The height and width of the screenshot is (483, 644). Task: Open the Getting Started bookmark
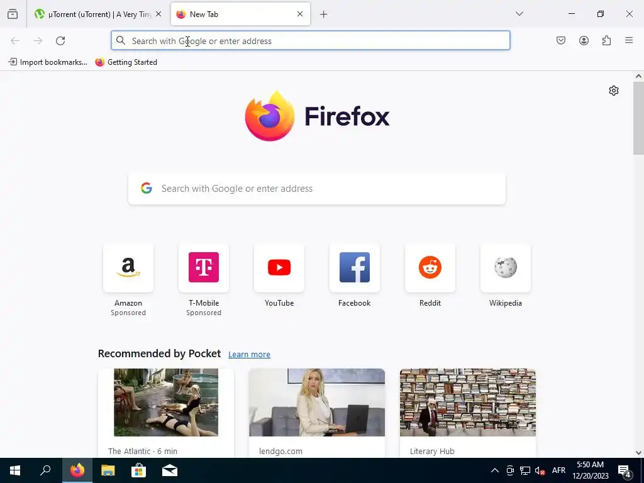click(126, 62)
